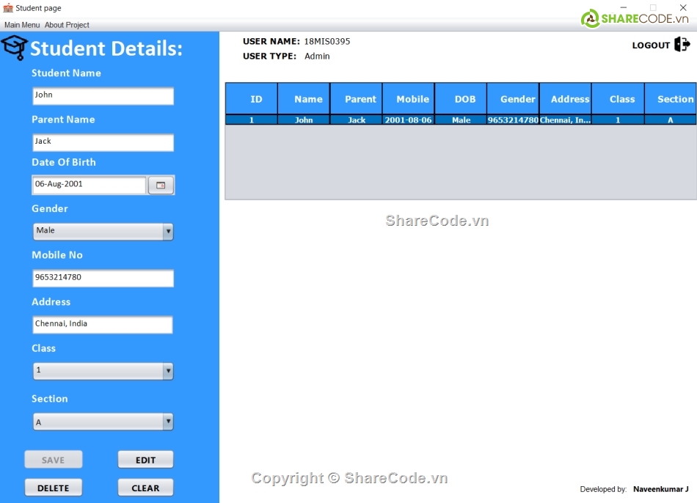
Task: Click the CLEAR button
Action: (x=145, y=488)
